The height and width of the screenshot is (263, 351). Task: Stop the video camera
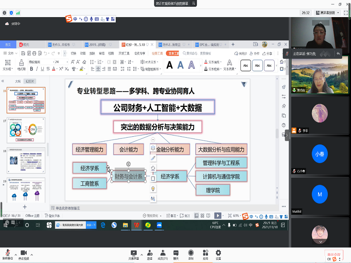[x=23, y=253]
